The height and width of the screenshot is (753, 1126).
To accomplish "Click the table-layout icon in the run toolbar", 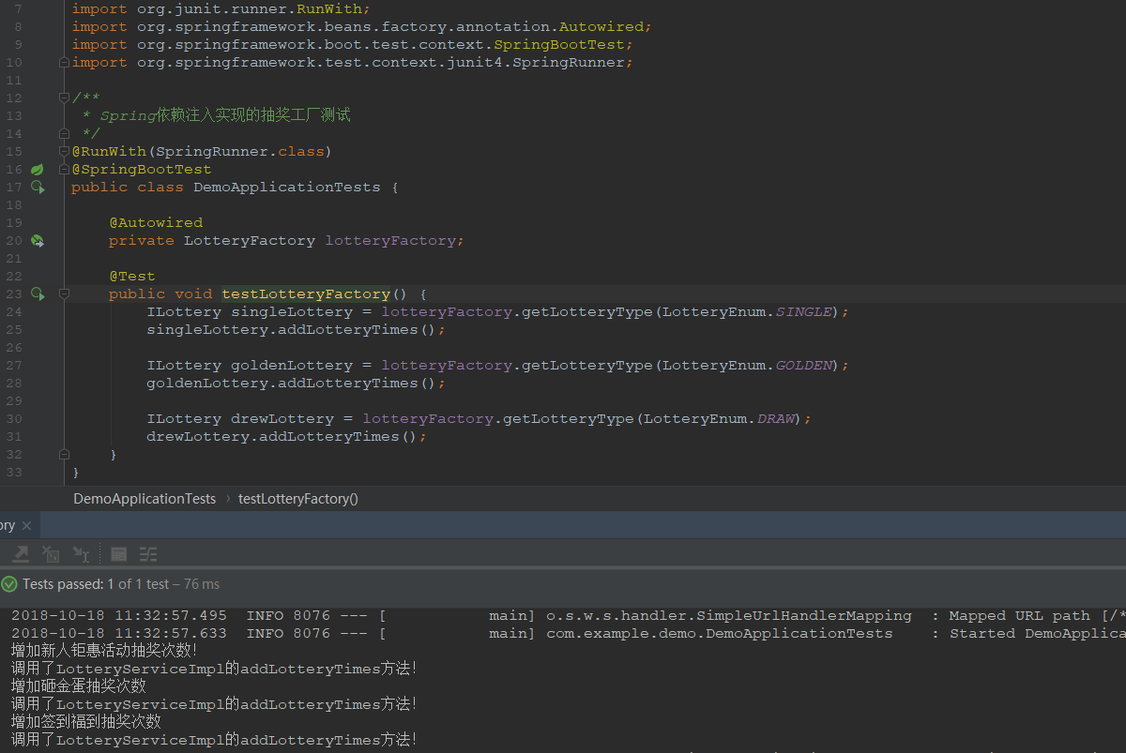I will click(119, 554).
